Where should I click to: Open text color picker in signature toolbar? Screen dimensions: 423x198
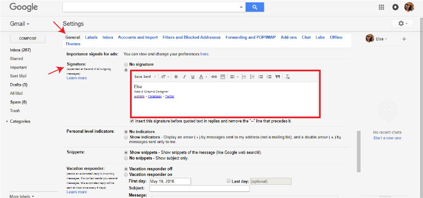(x=203, y=77)
